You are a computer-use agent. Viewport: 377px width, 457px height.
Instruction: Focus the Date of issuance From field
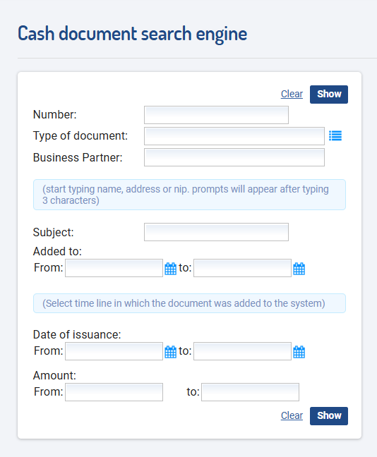point(114,351)
